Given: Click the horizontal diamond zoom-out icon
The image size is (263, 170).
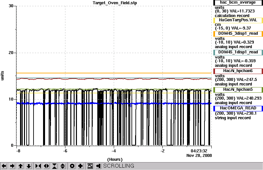Looking at the screenshot, I should (46, 166).
